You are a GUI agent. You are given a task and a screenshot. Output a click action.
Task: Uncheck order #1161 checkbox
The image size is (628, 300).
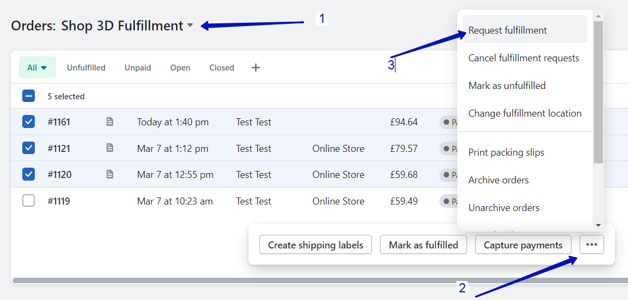(28, 122)
